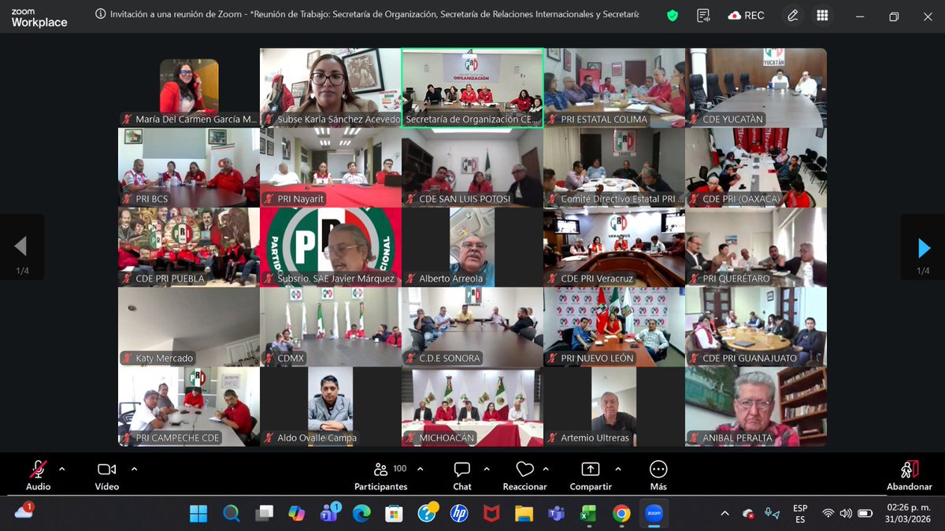Image resolution: width=945 pixels, height=531 pixels.
Task: Open the Chat panel
Action: coord(462,475)
